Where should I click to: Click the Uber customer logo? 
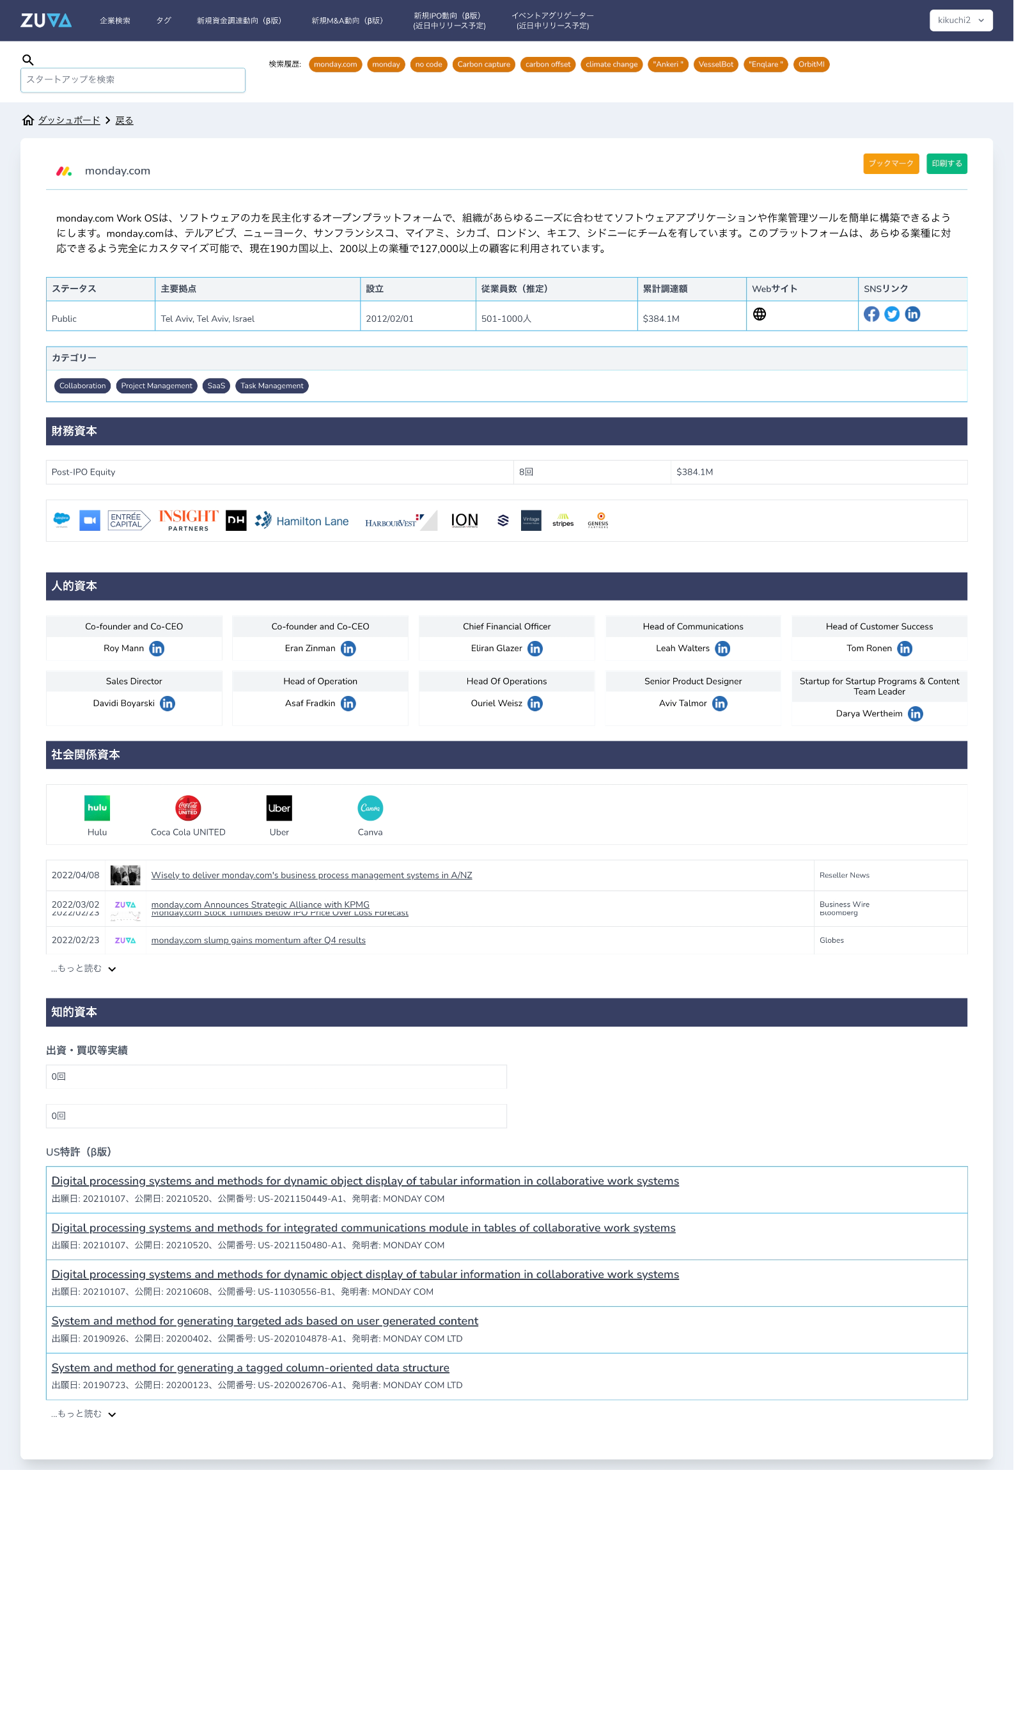(279, 809)
